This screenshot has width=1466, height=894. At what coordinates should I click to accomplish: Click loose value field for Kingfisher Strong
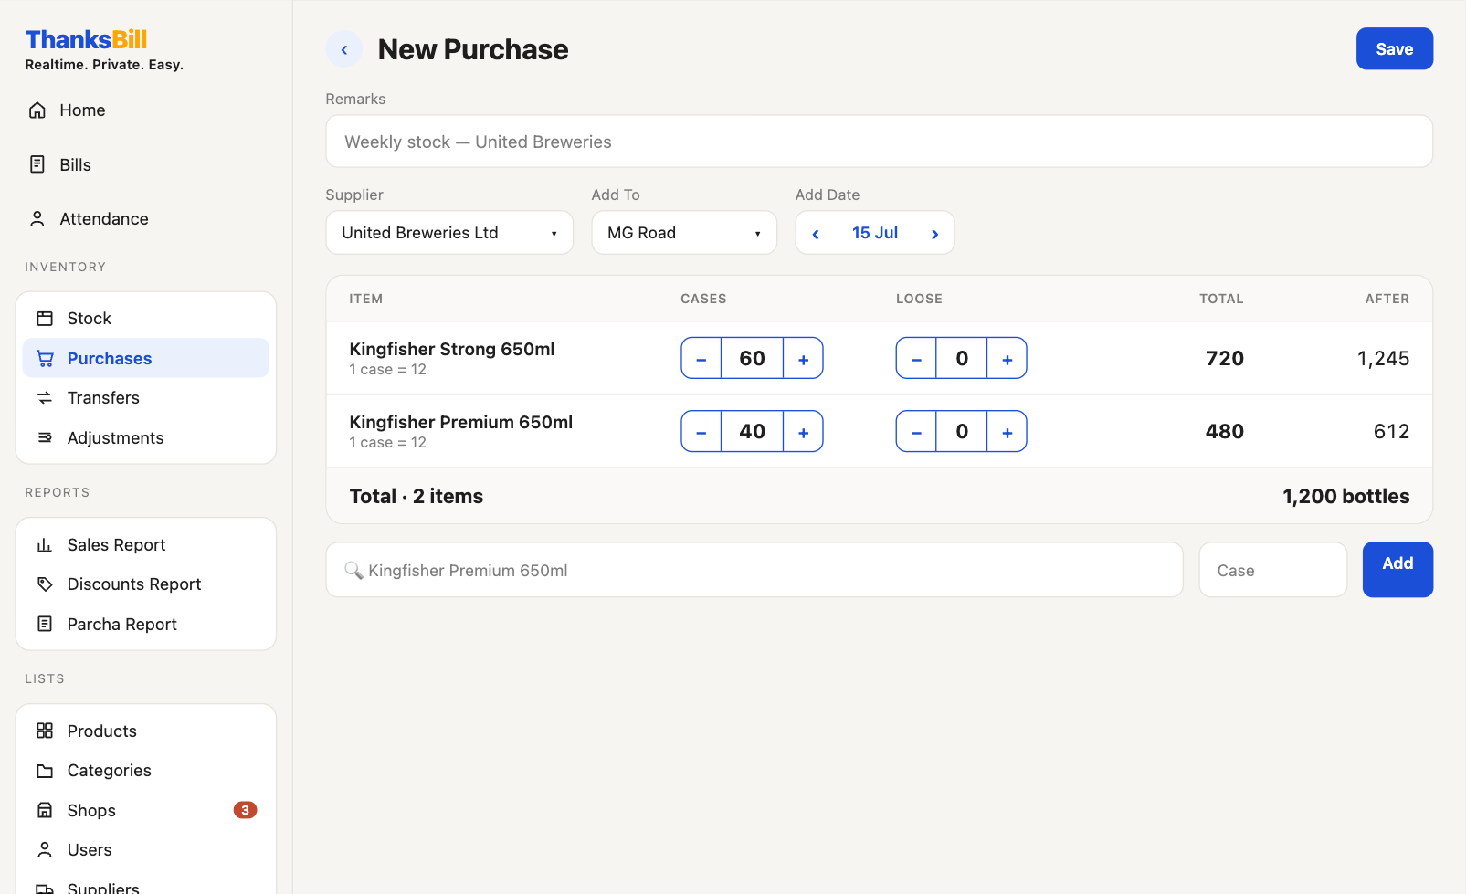coord(962,359)
